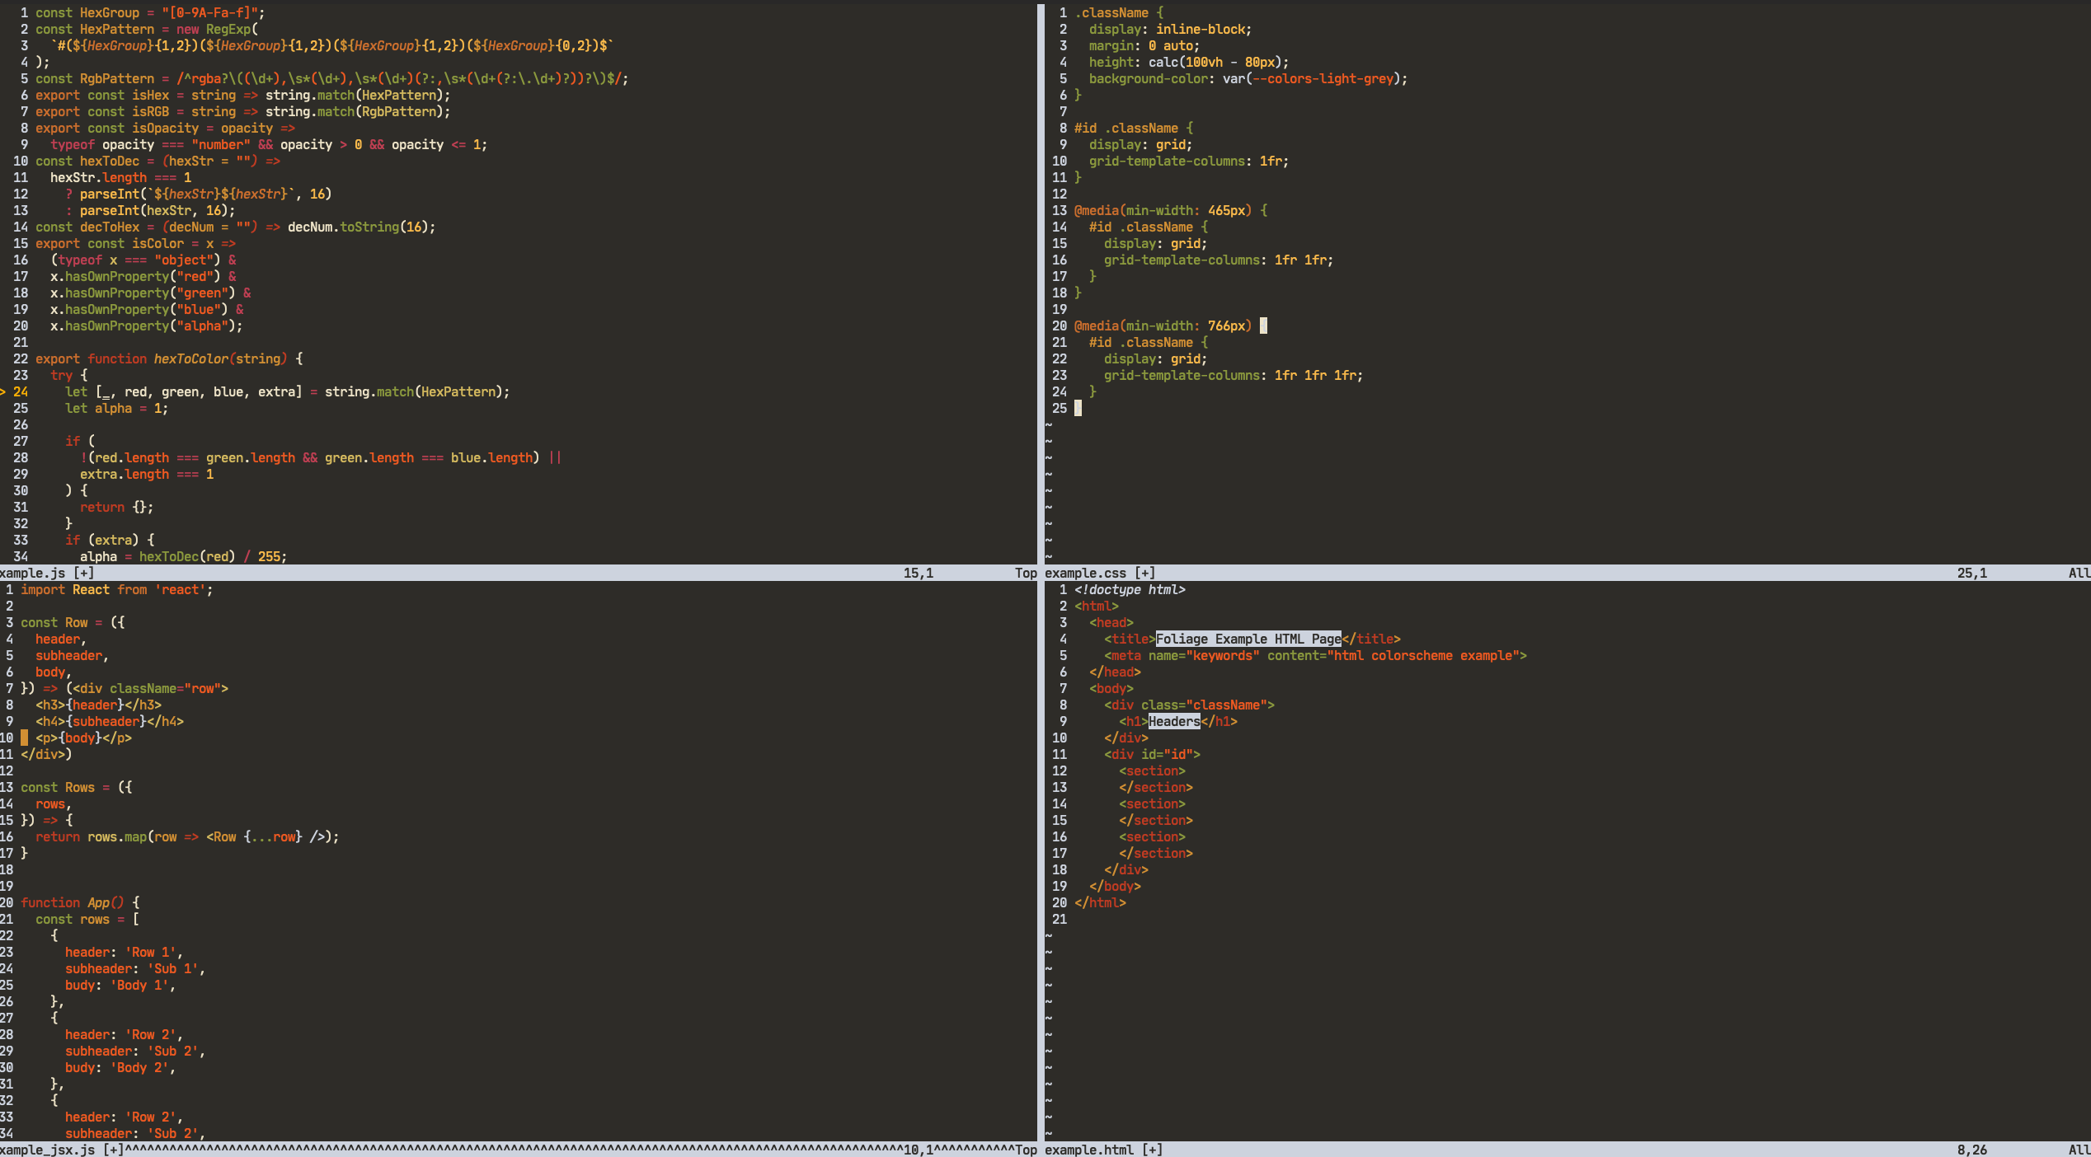This screenshot has height=1157, width=2091.
Task: Click background-color: var(--colors-light-grey); line
Action: 1248,78
